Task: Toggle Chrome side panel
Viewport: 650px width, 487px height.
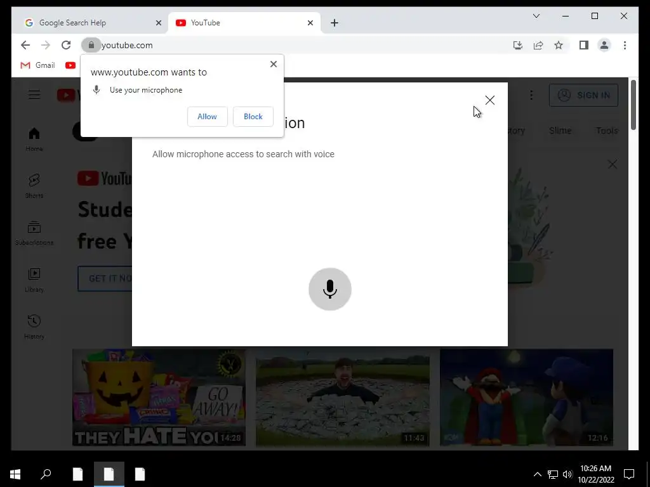Action: pyautogui.click(x=584, y=45)
